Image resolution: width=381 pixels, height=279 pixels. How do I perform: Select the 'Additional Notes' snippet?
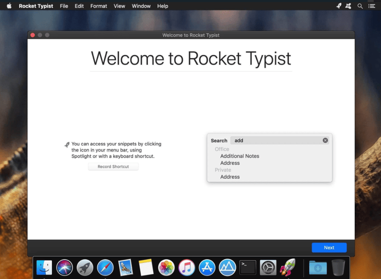click(x=240, y=156)
